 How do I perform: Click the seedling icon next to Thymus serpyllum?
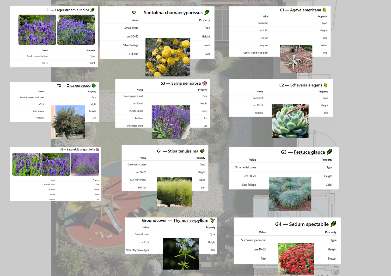click(212, 221)
